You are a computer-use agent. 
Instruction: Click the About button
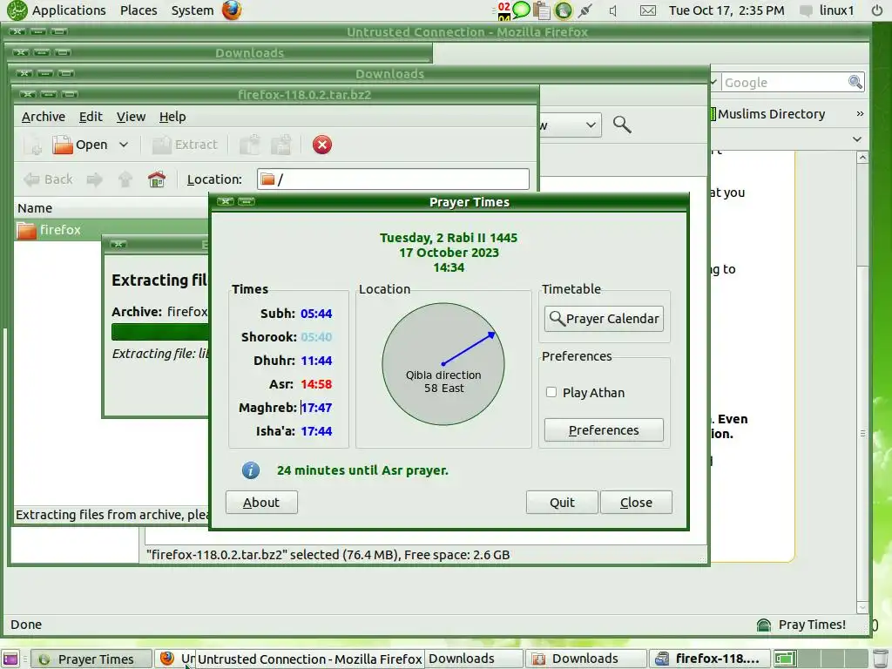point(261,503)
